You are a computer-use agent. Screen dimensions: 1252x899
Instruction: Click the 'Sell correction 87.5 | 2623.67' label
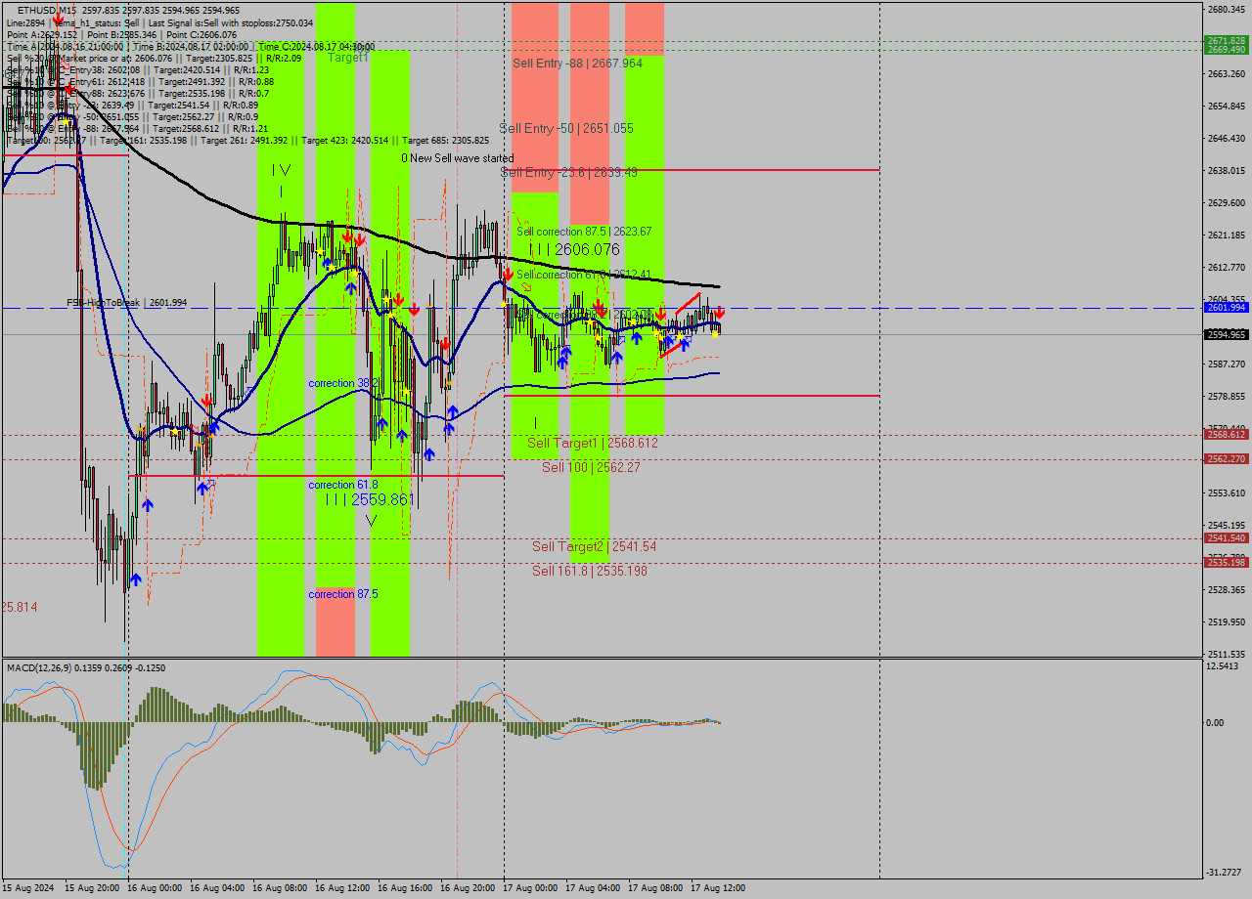point(584,232)
